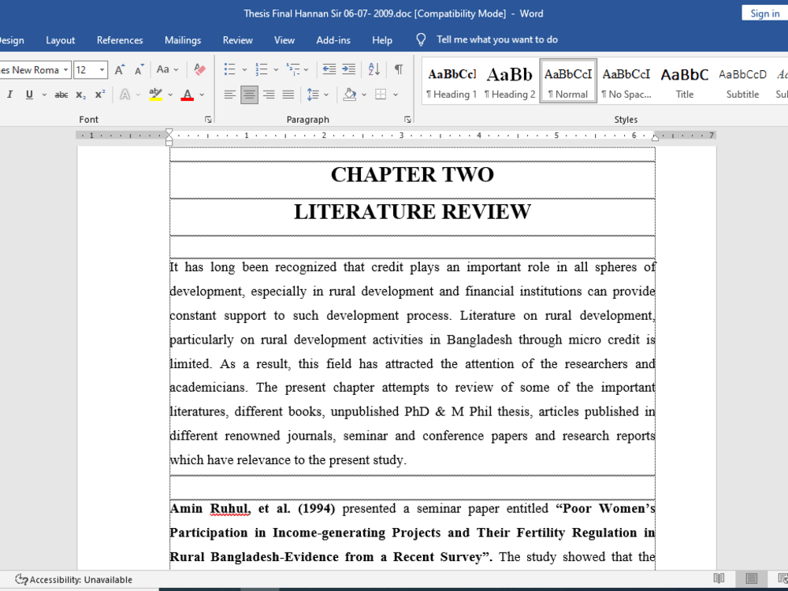Image resolution: width=788 pixels, height=591 pixels.
Task: Increase paragraph indent
Action: pyautogui.click(x=349, y=69)
